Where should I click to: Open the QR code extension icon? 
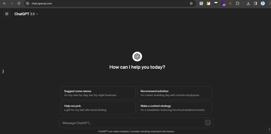201,3
